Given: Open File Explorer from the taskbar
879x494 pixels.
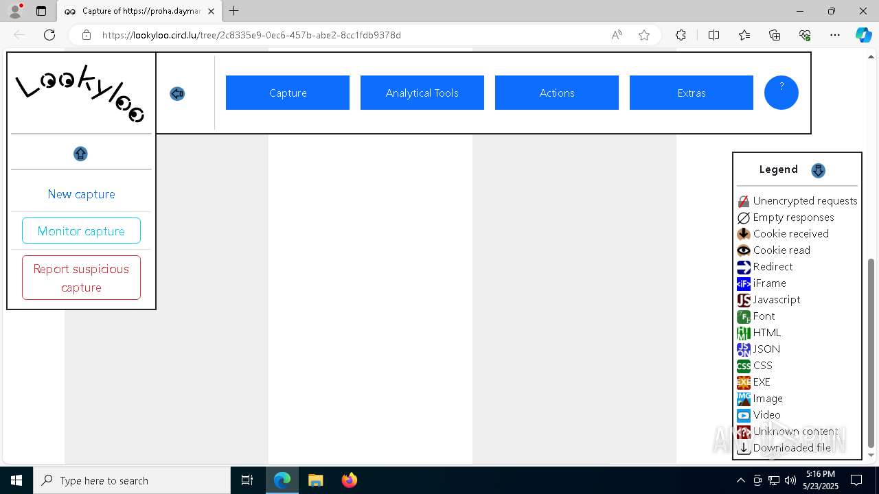Looking at the screenshot, I should coord(315,480).
